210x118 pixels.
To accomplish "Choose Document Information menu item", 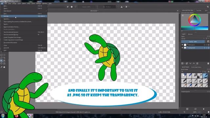I will [x=24, y=43].
